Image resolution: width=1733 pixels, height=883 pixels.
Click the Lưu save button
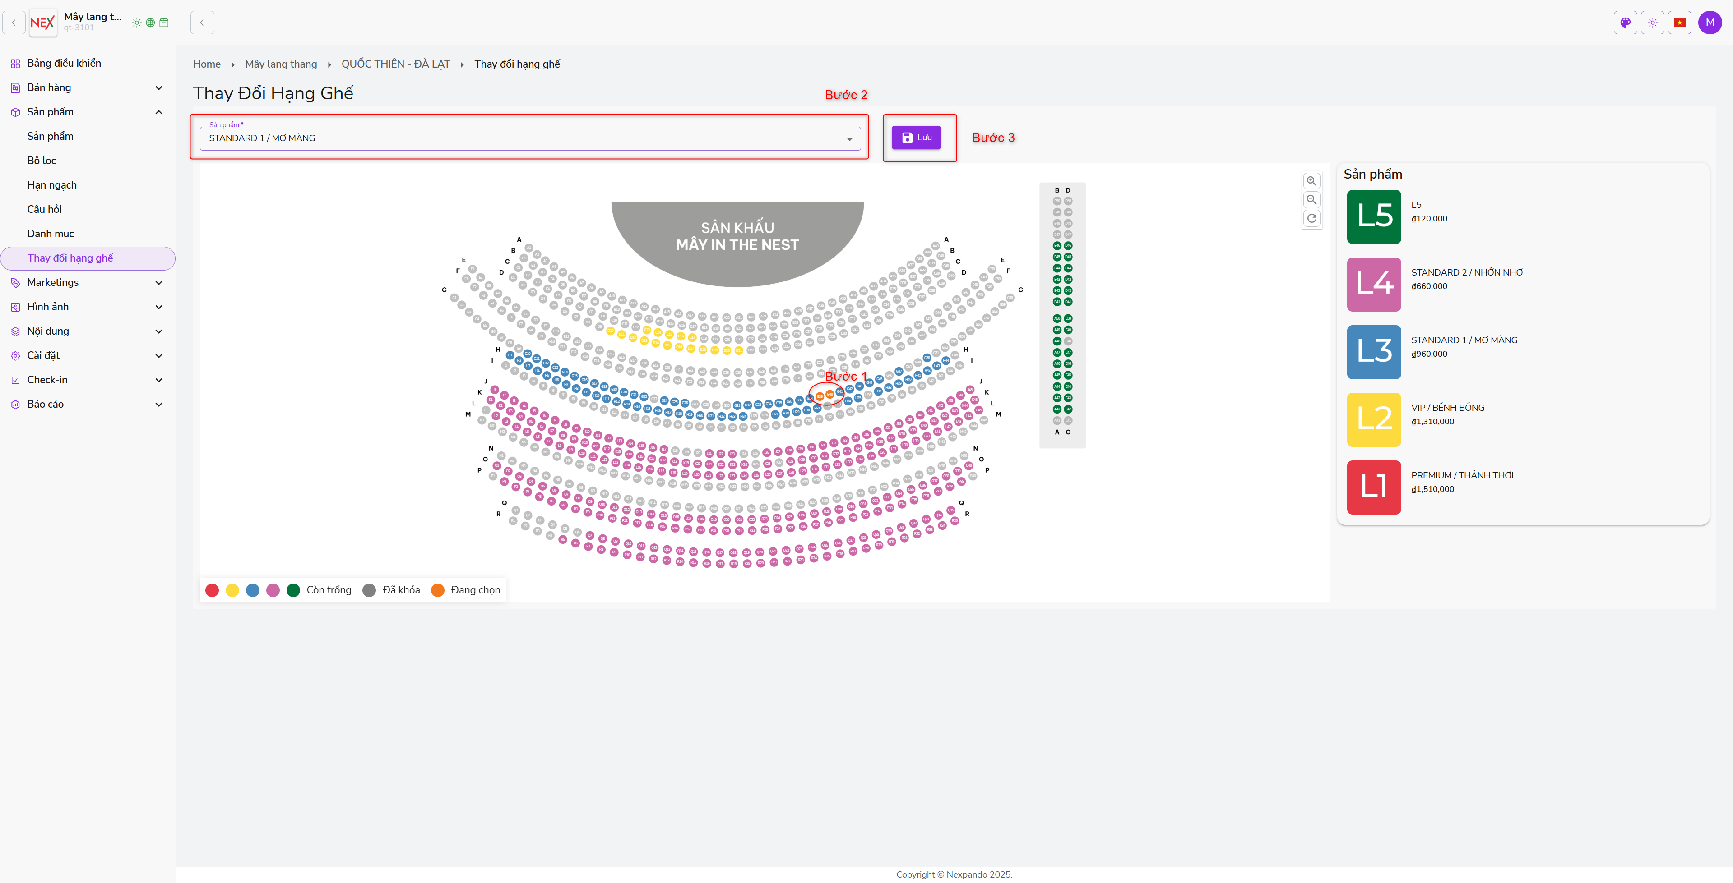[x=916, y=138]
